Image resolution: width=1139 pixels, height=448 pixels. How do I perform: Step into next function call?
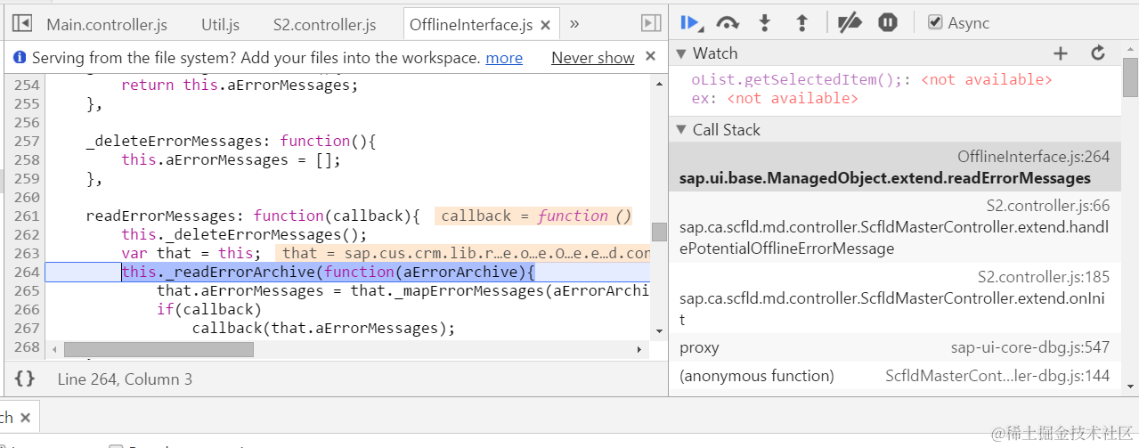[x=764, y=23]
